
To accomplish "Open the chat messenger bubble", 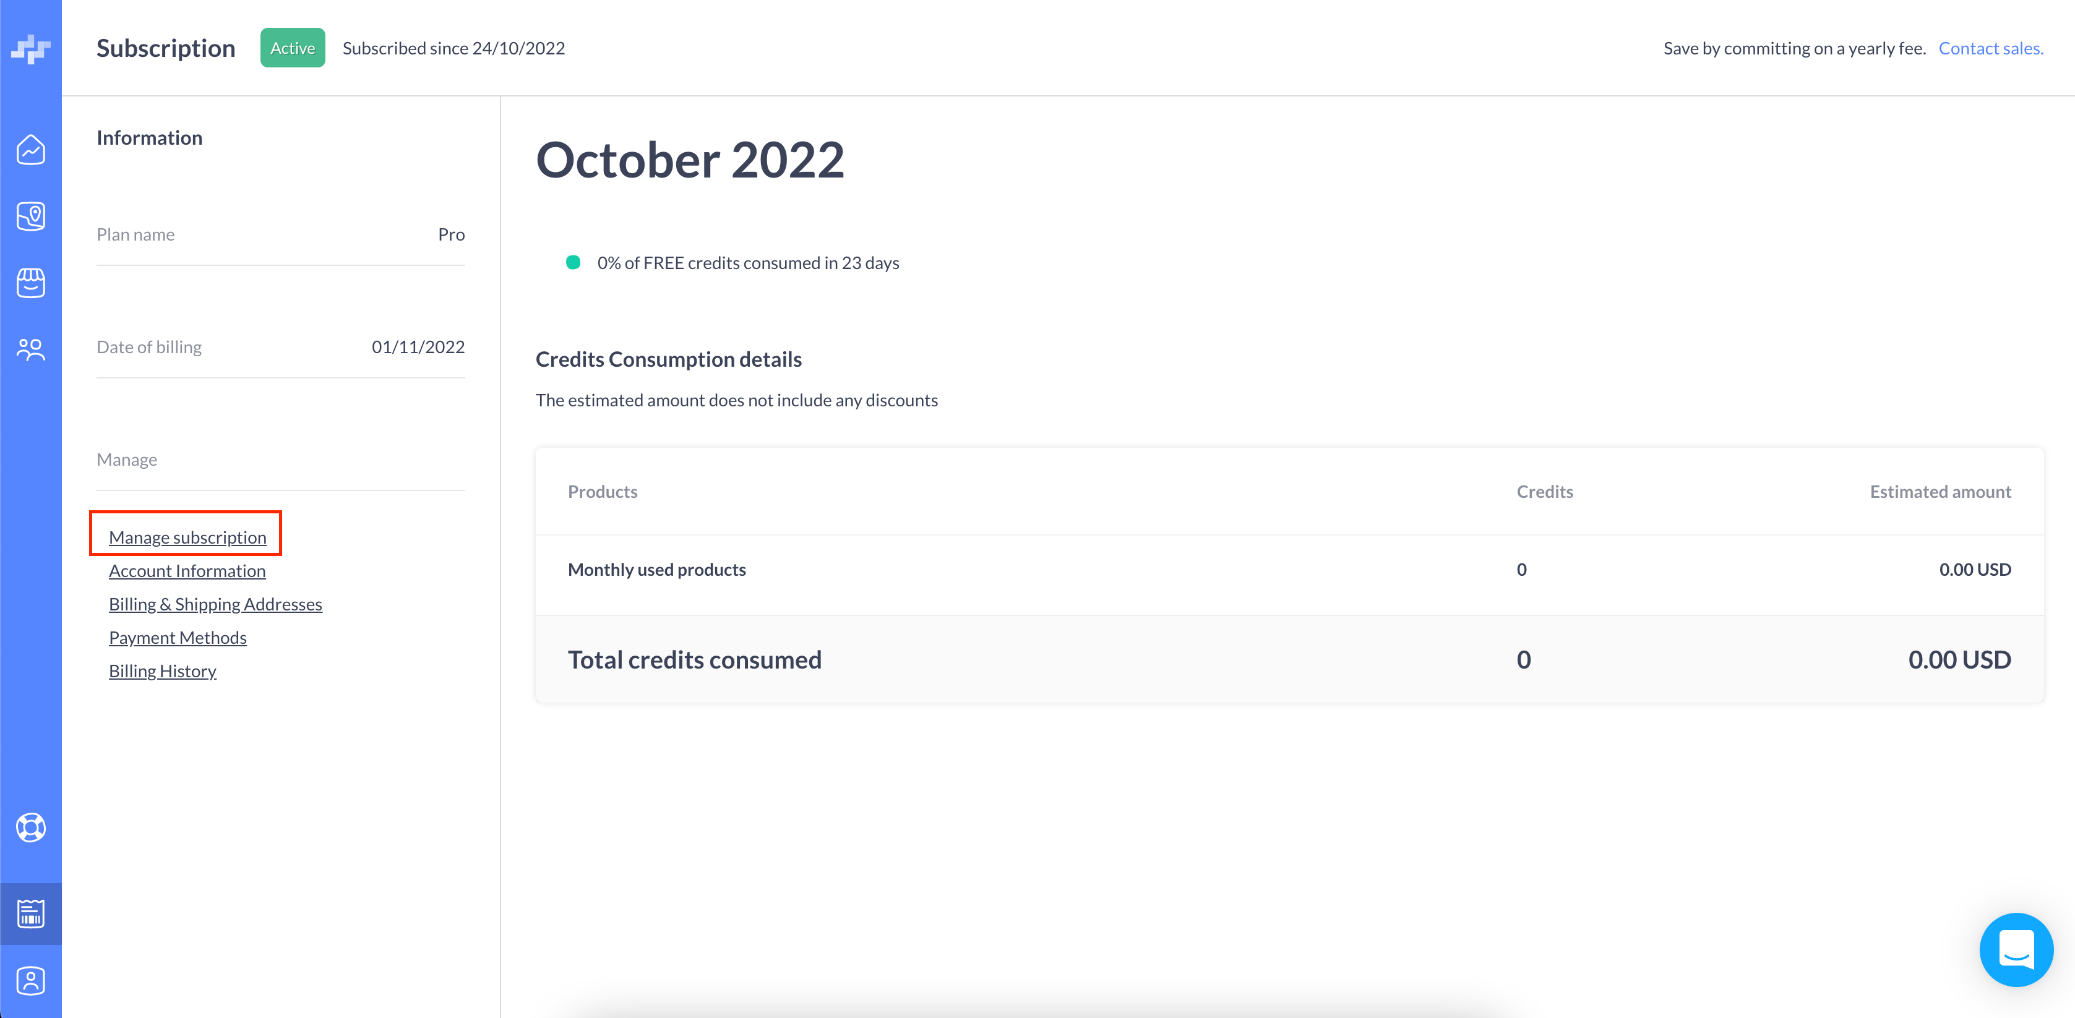I will coord(2016,949).
